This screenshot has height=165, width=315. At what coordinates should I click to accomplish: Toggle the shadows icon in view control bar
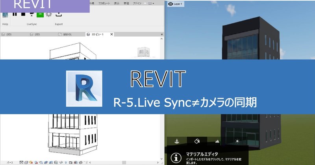click(36, 162)
